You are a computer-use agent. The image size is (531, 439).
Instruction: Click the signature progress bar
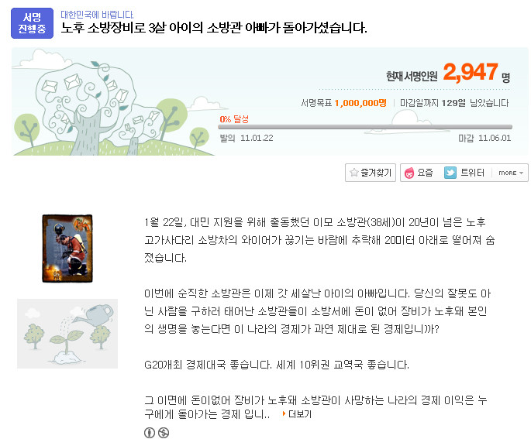point(365,127)
